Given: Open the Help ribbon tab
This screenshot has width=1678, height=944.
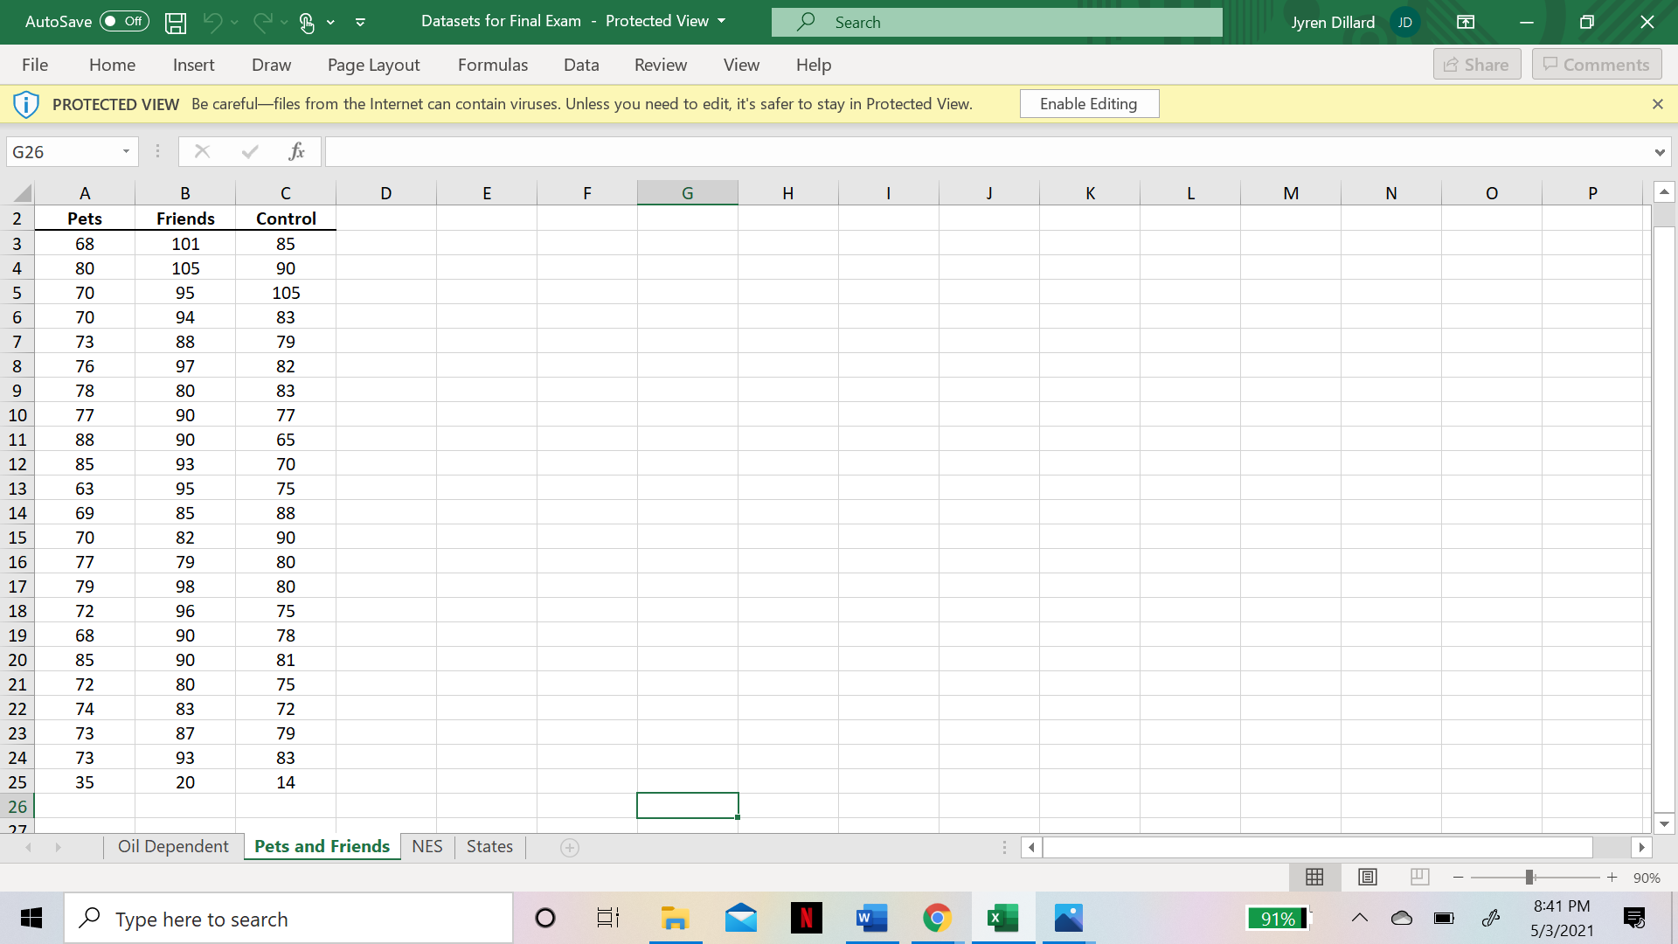Looking at the screenshot, I should (814, 65).
